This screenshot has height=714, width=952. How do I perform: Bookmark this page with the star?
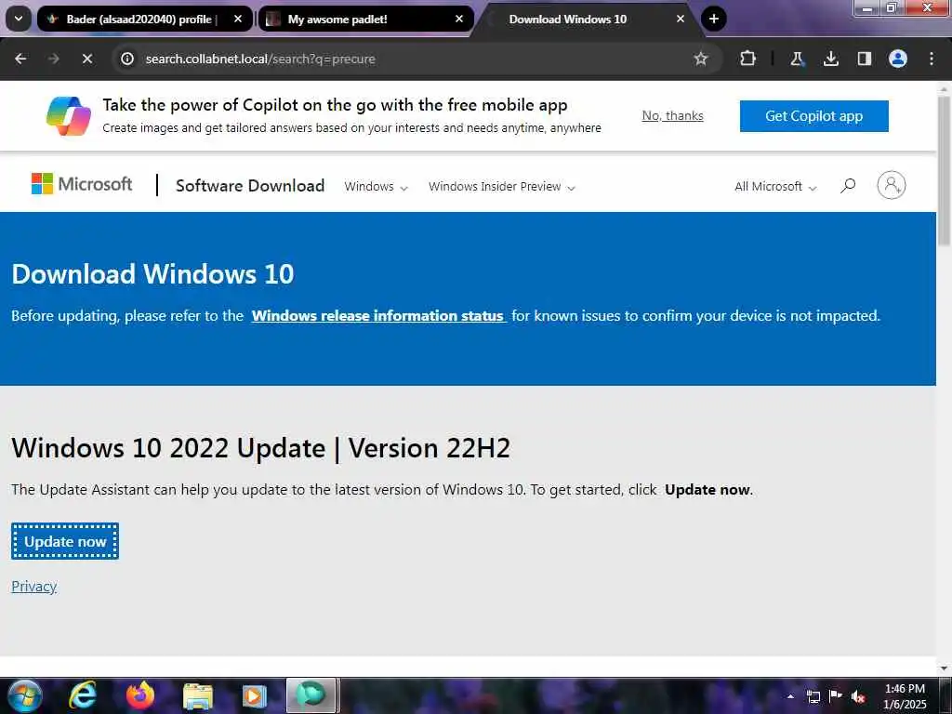(701, 59)
